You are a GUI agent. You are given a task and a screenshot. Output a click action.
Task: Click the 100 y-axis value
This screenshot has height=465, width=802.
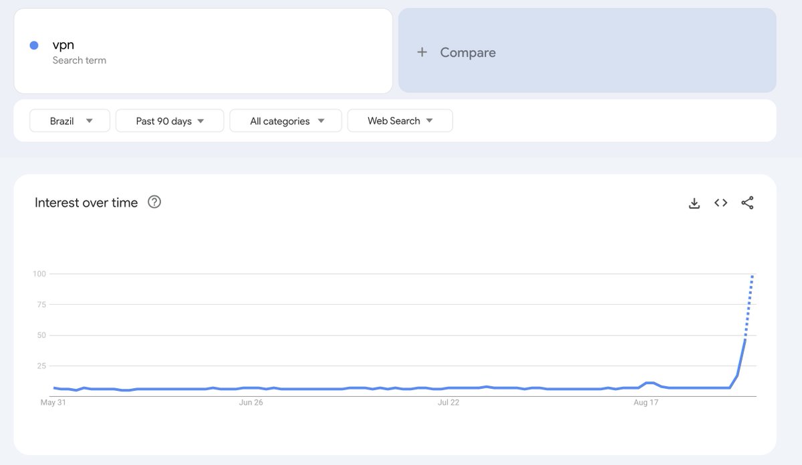(x=39, y=274)
